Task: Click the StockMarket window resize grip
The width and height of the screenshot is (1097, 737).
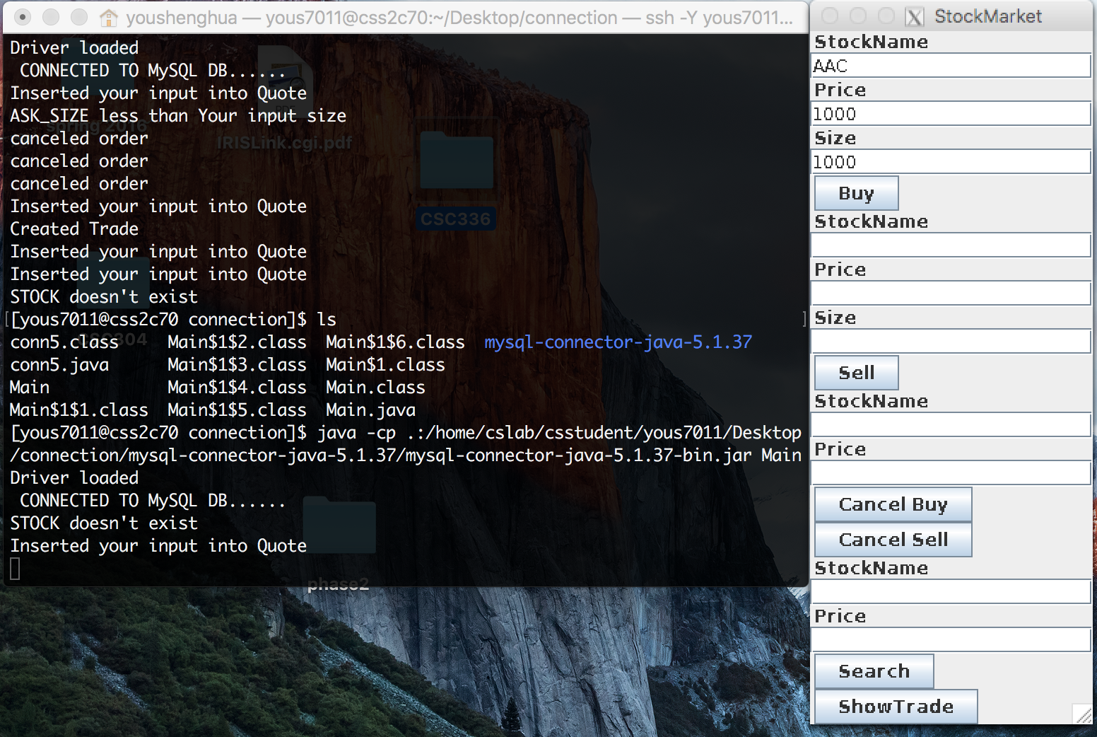Action: [1082, 714]
